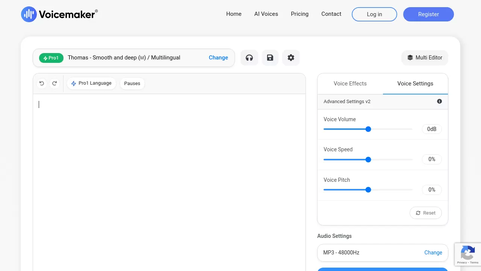
Task: Click the redo arrow icon
Action: click(54, 83)
